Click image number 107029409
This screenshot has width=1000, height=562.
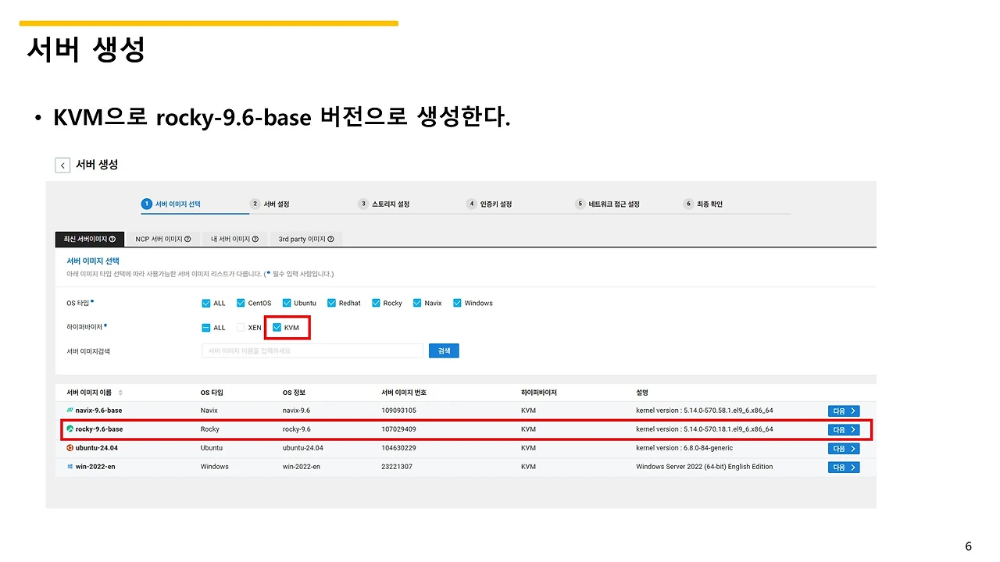[x=398, y=429]
